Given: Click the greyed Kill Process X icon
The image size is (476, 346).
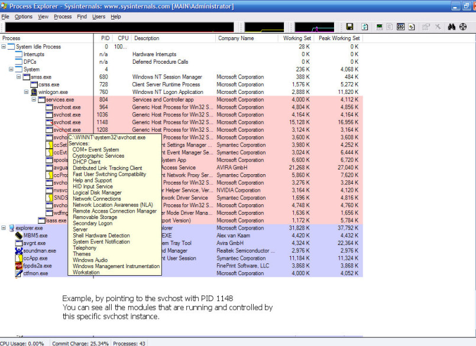Looking at the screenshot, I should pos(438,27).
